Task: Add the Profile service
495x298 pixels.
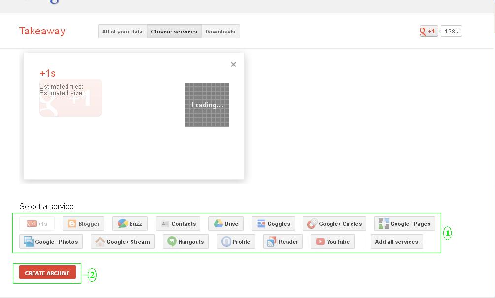Action: [236, 242]
